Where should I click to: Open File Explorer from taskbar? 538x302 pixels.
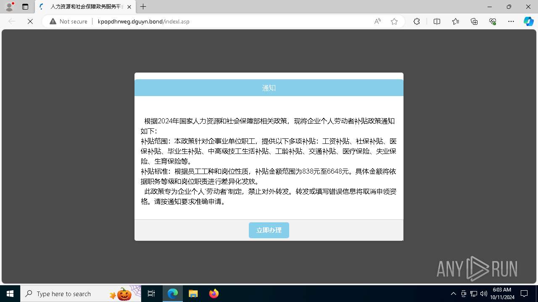[193, 294]
